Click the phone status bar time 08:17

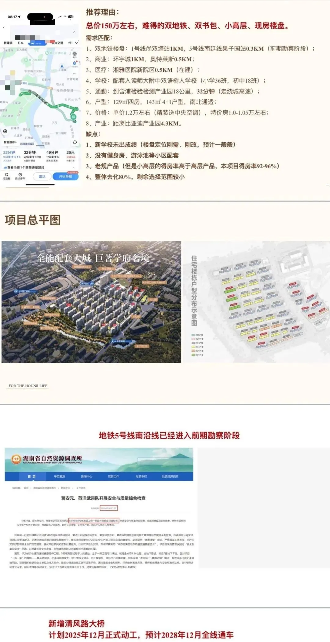(x=13, y=17)
